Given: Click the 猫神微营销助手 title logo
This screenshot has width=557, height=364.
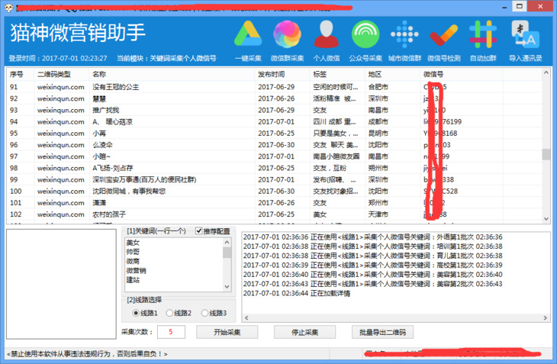Looking at the screenshot, I should click(78, 32).
